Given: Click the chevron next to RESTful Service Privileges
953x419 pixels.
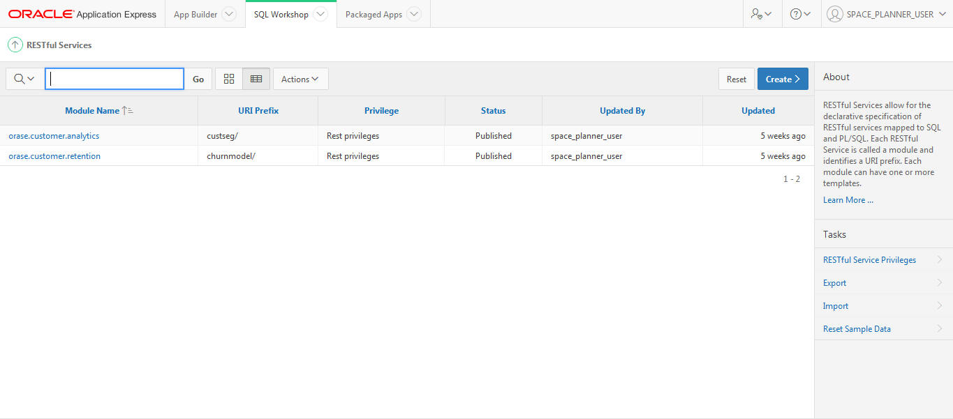Looking at the screenshot, I should tap(940, 260).
